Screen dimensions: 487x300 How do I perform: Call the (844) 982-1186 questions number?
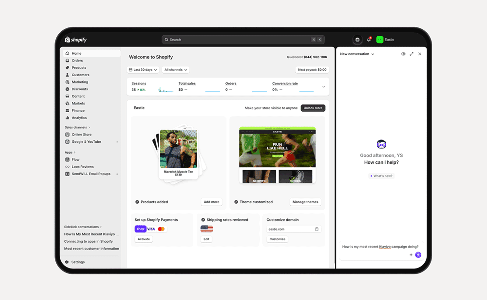pyautogui.click(x=315, y=57)
